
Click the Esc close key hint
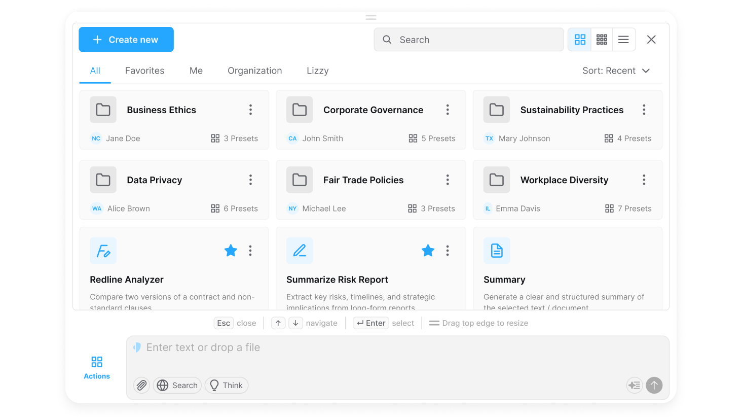point(235,323)
